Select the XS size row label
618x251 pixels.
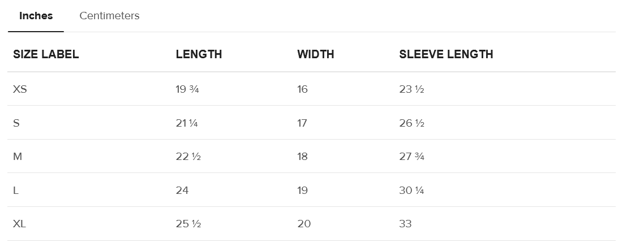coord(20,89)
